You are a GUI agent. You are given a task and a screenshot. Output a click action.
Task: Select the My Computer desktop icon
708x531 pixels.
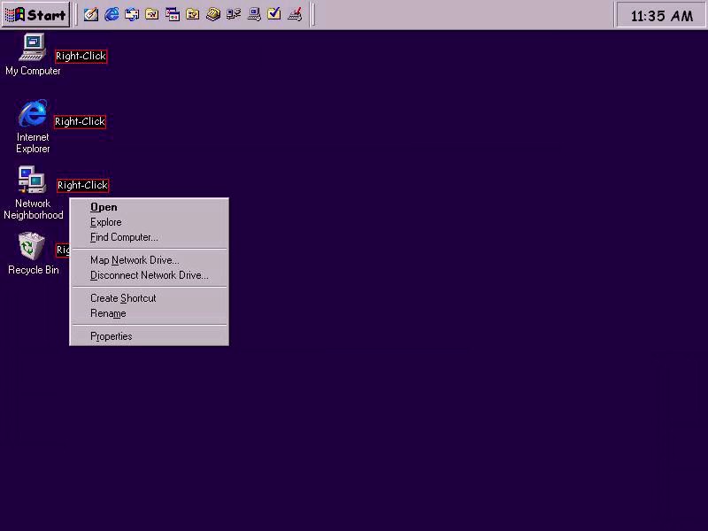point(33,55)
